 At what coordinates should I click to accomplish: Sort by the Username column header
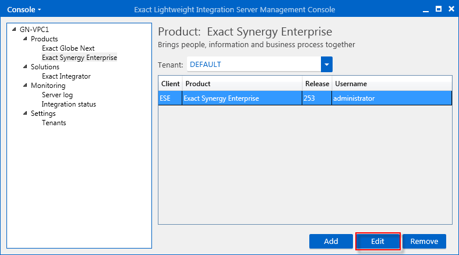pos(392,84)
